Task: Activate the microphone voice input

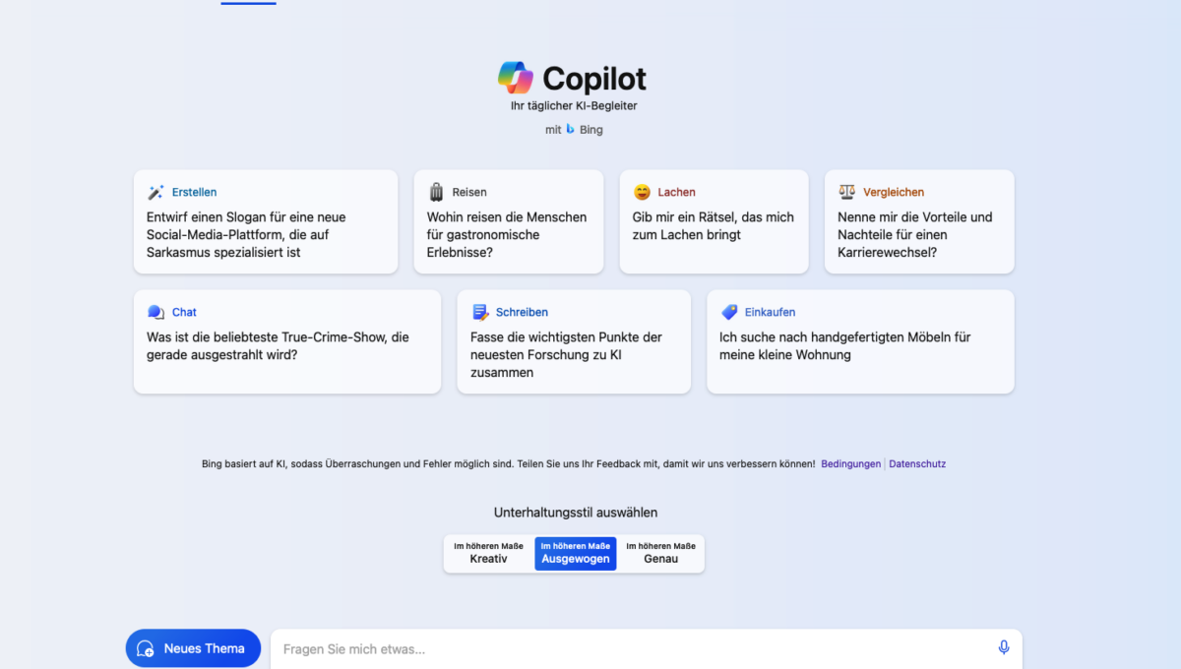Action: [x=1004, y=647]
